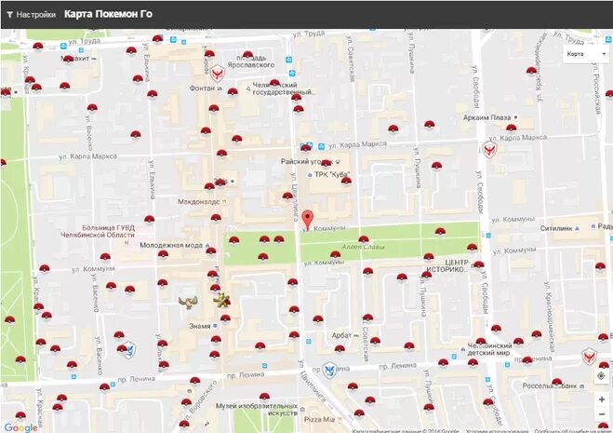Open the red Valor gym at right edge of пр. Ленина

point(589,357)
